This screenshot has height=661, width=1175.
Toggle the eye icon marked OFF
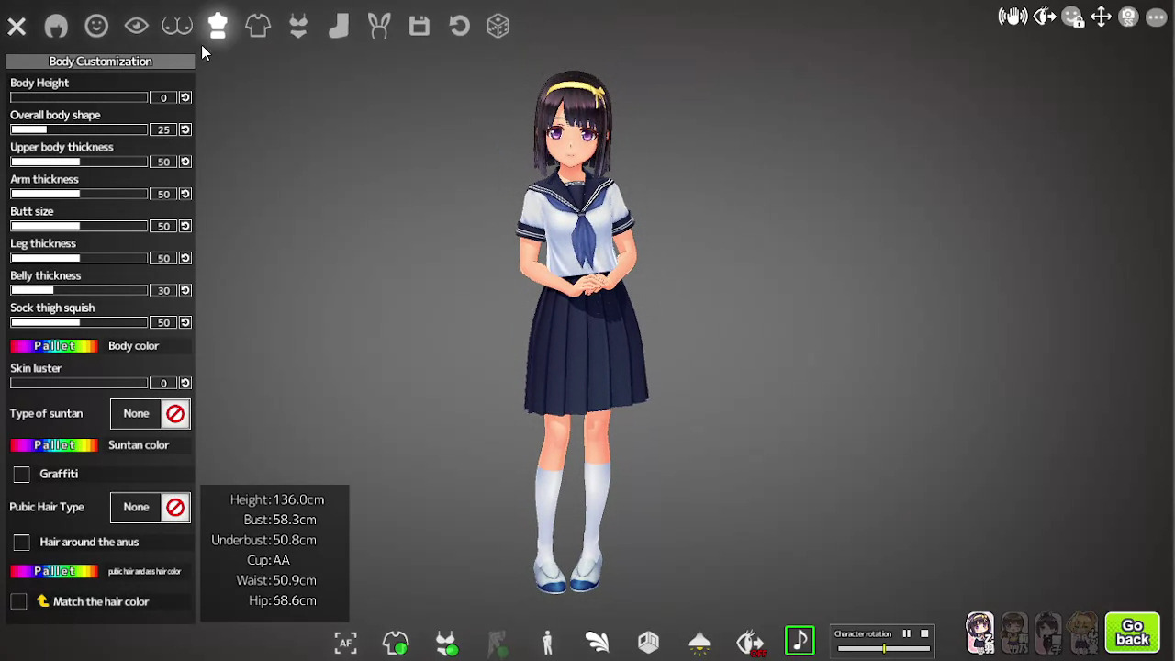pyautogui.click(x=751, y=643)
